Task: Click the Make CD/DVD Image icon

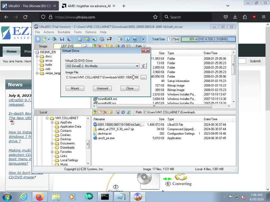Action: coord(80,39)
